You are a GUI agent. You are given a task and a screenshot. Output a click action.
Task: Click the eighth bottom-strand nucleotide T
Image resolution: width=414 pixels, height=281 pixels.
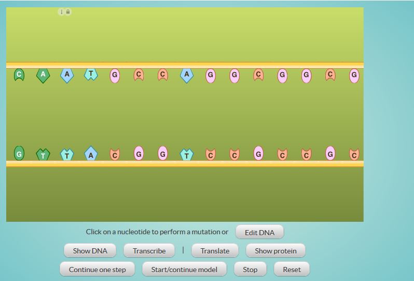[x=187, y=155]
